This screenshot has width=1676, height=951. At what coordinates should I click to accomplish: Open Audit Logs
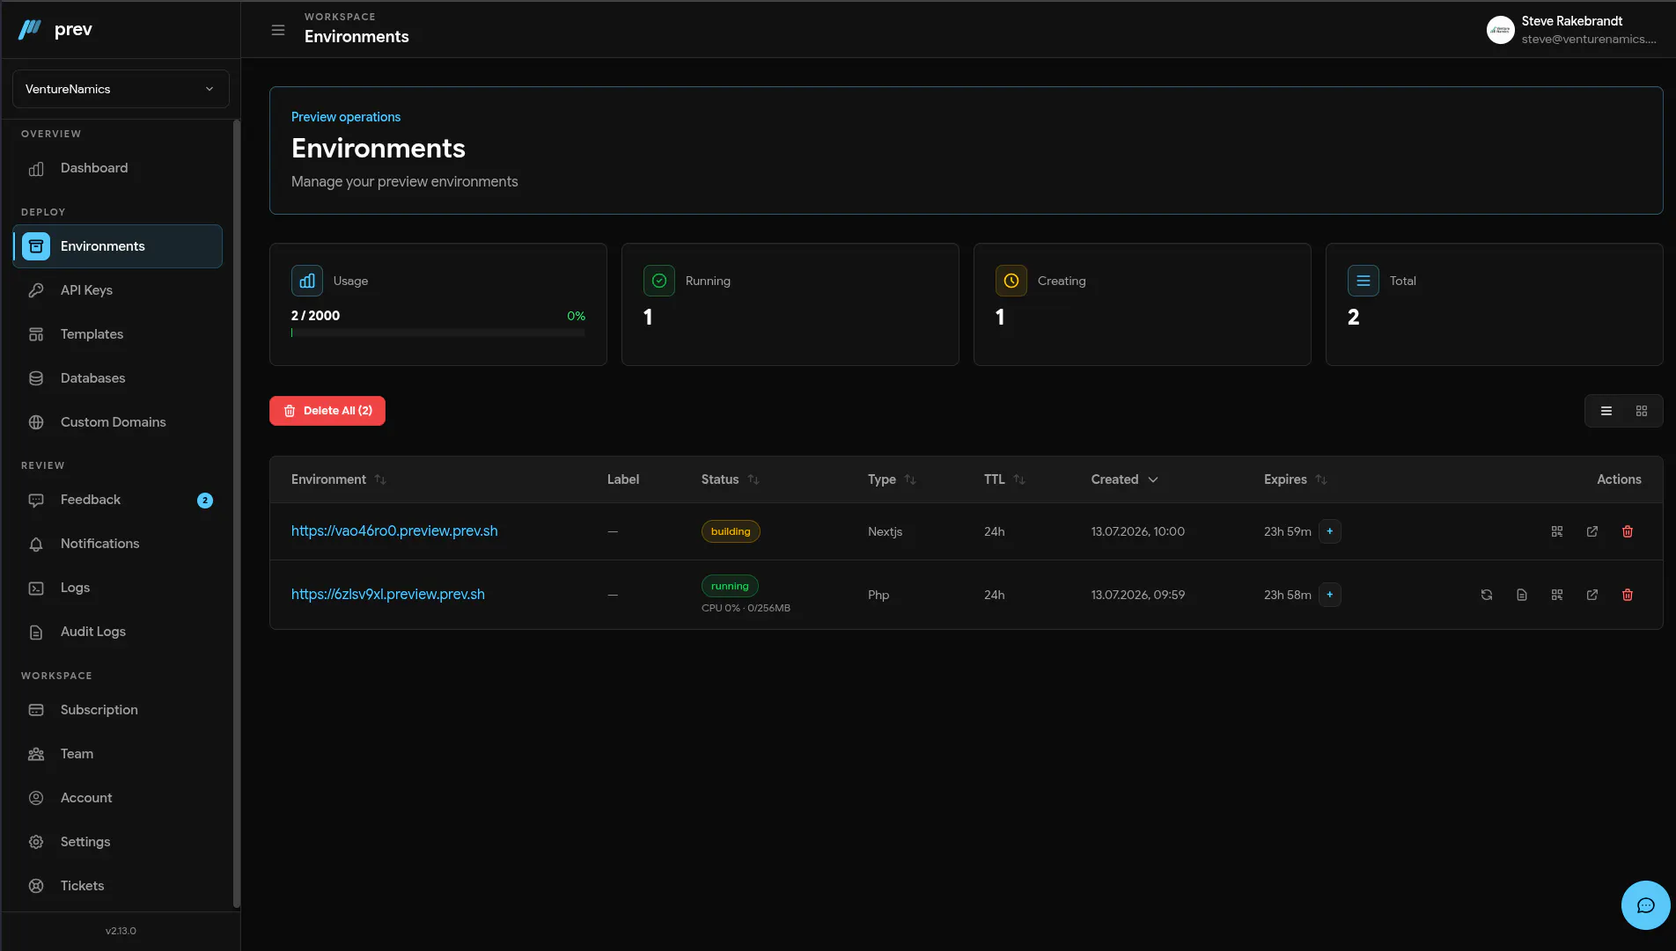pos(118,632)
